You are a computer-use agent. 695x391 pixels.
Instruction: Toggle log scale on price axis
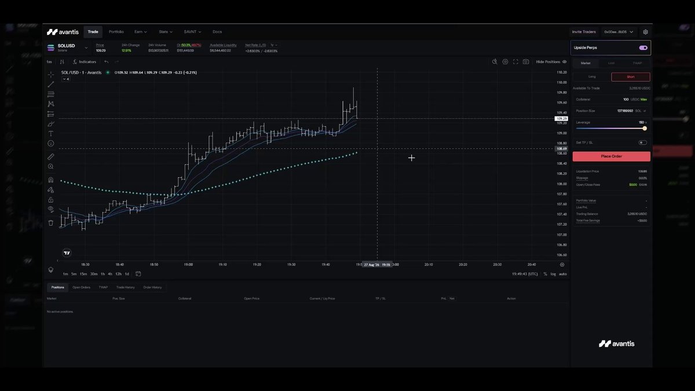(553, 273)
